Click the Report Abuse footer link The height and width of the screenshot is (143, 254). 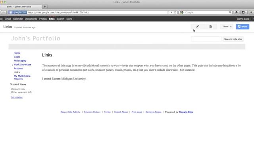click(x=121, y=112)
